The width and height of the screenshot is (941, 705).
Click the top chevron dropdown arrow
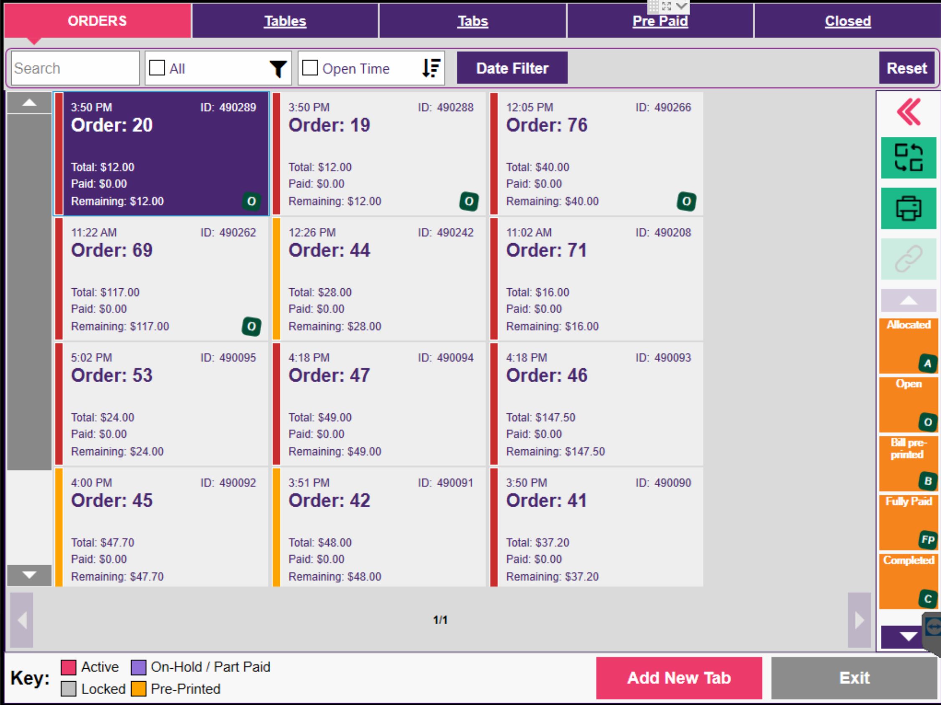682,6
